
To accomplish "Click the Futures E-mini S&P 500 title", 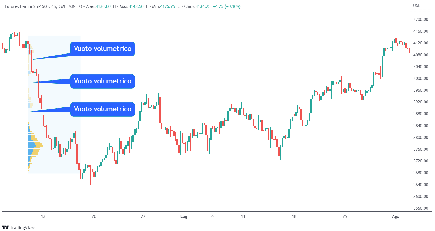I will [27, 6].
